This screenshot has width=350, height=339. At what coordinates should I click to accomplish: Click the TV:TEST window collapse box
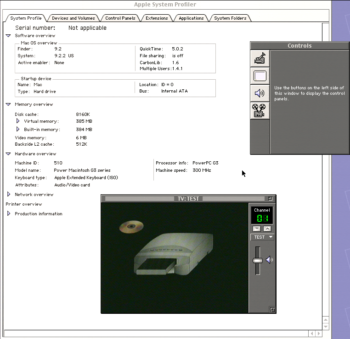click(270, 198)
